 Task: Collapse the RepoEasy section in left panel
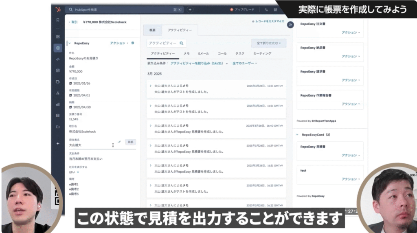tap(70, 43)
